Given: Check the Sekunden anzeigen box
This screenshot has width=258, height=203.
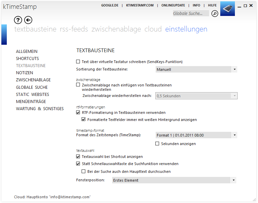Looking at the screenshot, I should tap(157, 144).
